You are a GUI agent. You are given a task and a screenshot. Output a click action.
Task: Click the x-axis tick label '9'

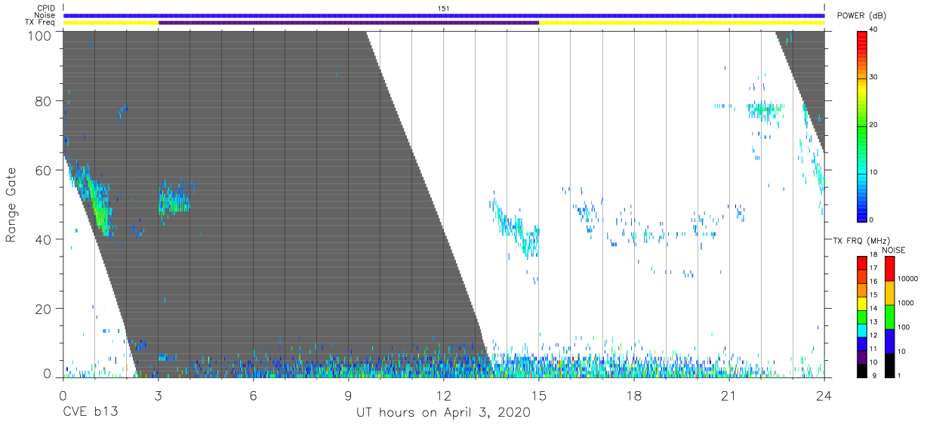click(x=349, y=395)
